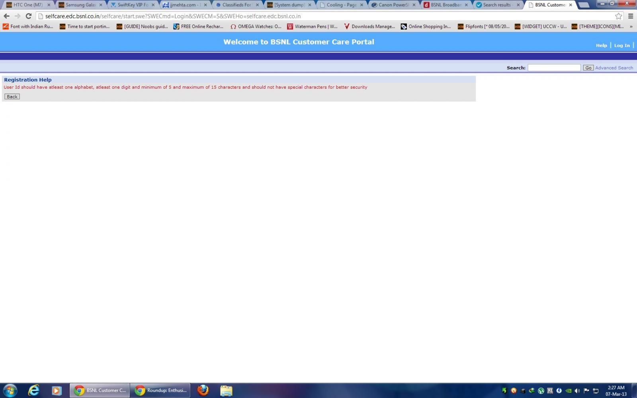637x398 pixels.
Task: Click the browser reload icon
Action: [x=28, y=16]
